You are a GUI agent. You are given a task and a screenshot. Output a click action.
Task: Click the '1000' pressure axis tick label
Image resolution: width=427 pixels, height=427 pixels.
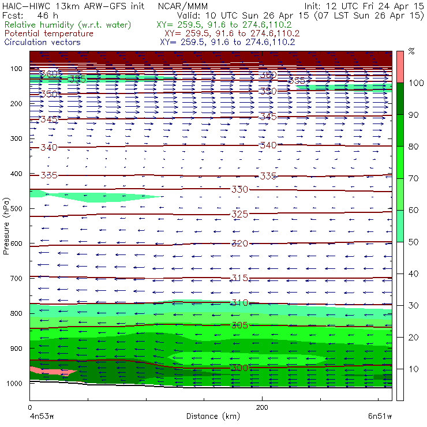(x=14, y=383)
